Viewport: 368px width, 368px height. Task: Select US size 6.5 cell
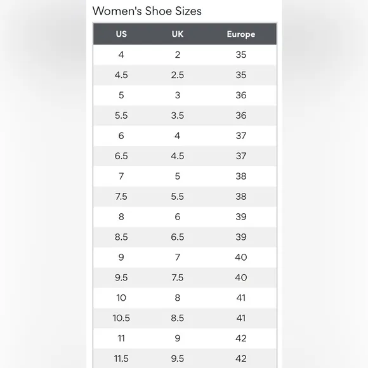(x=121, y=156)
